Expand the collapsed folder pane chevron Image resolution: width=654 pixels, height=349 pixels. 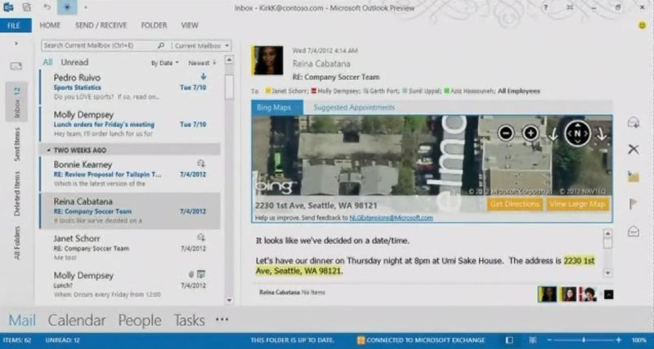pos(16,43)
